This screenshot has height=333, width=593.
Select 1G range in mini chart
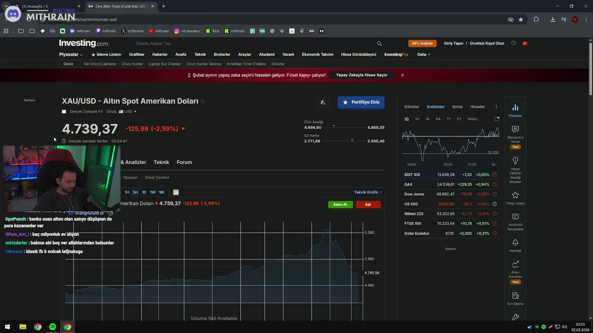(406, 119)
